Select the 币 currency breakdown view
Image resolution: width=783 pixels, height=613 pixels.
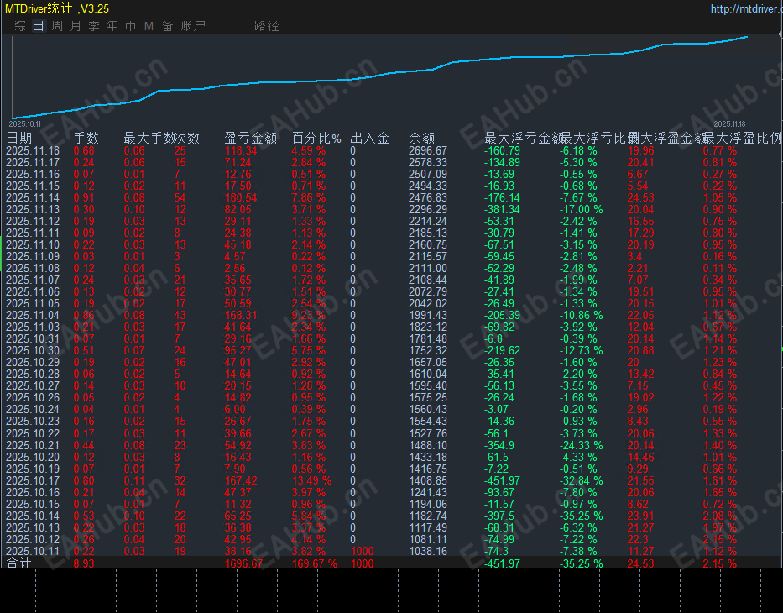(131, 26)
